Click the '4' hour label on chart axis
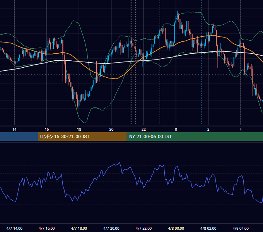The width and height of the screenshot is (263, 232). [x=241, y=130]
